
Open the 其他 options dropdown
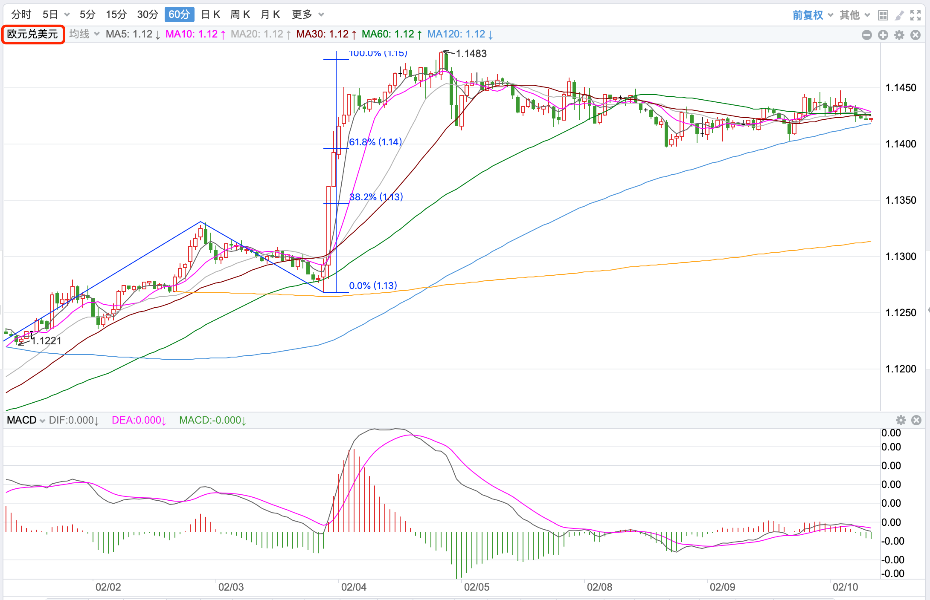click(x=854, y=15)
